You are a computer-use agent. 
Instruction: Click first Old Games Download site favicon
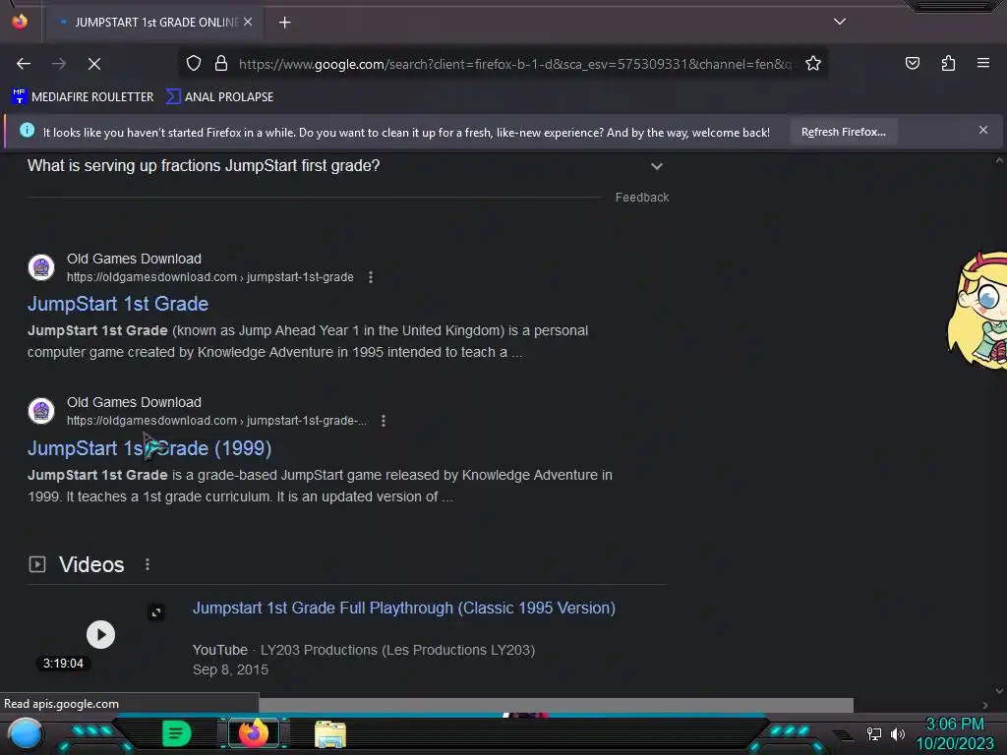tap(41, 267)
